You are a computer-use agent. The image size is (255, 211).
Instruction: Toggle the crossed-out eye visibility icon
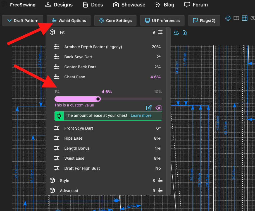pos(252,18)
